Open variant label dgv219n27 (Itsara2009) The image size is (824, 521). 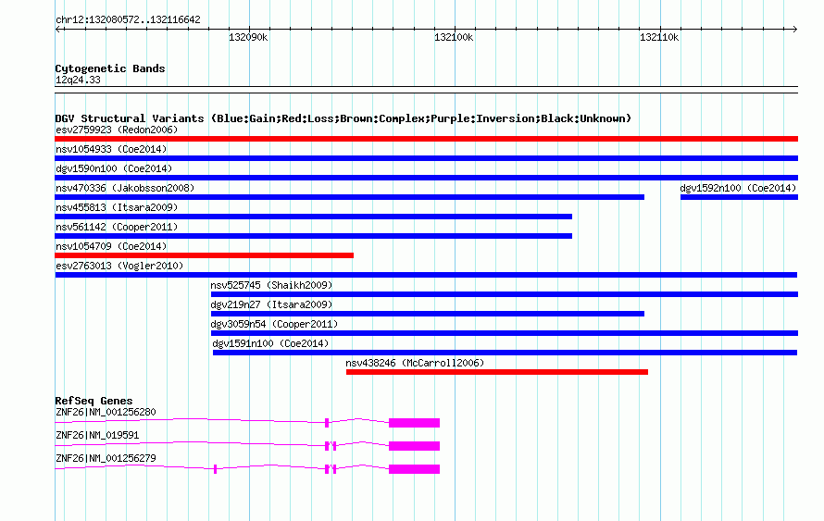pos(271,304)
